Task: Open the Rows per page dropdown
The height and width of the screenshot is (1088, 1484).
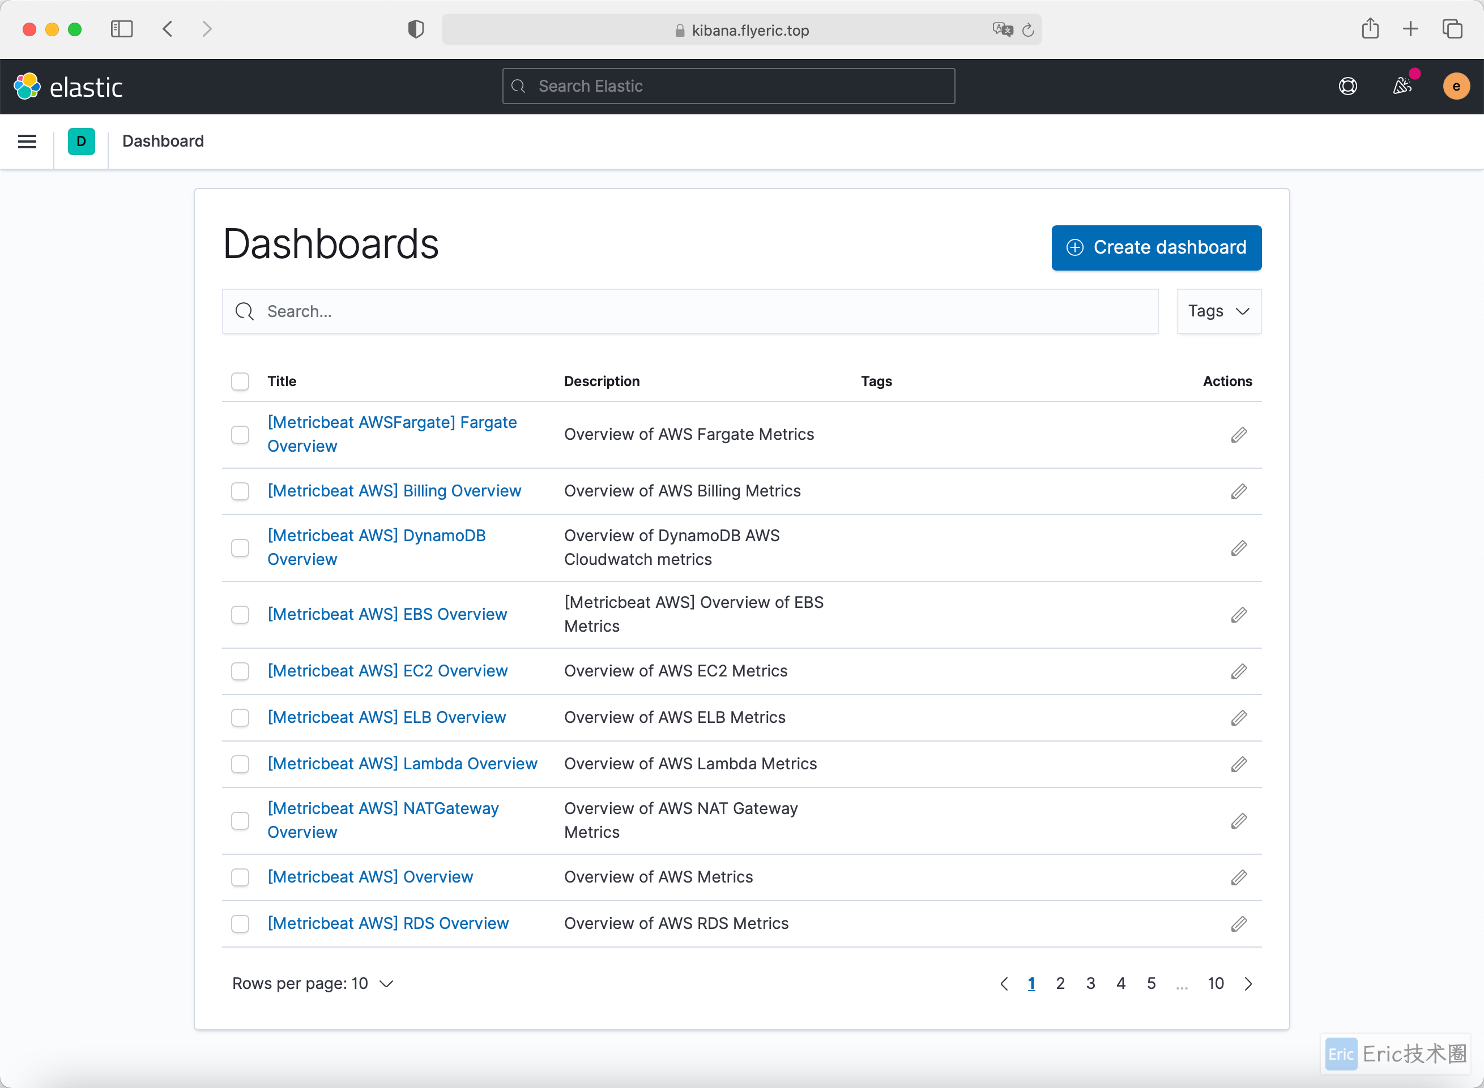Action: point(312,983)
